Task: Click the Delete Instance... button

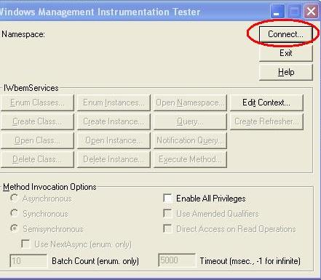Action: (114, 159)
